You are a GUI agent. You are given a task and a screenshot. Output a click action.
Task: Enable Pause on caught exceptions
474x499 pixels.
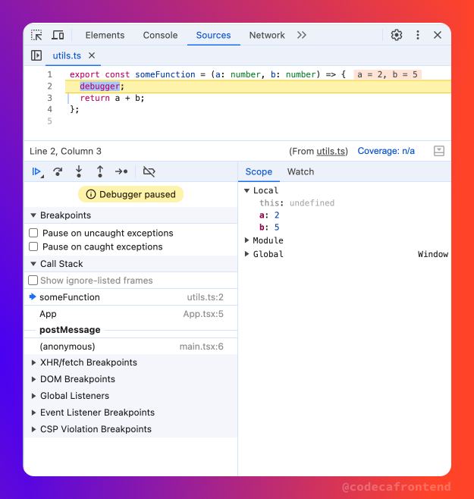pyautogui.click(x=33, y=246)
